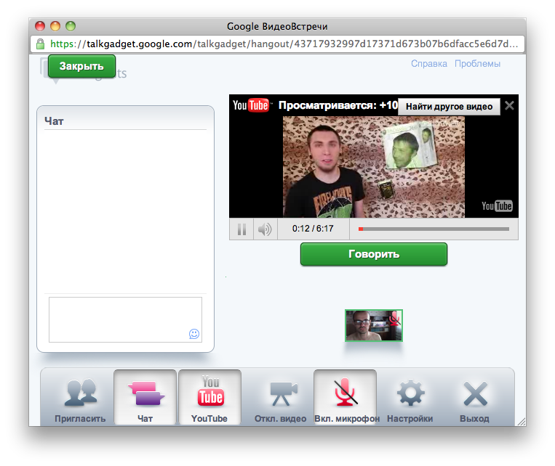The image size is (555, 466).
Task: Select the participant webcam thumbnail
Action: coord(374,326)
